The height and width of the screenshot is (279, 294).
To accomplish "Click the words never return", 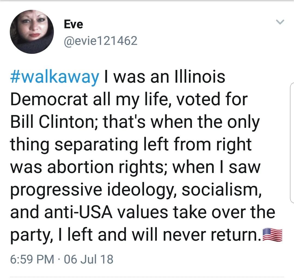I will click(x=212, y=235).
